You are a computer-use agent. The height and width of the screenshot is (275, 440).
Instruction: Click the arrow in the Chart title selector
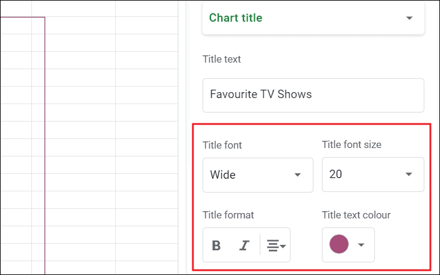[x=409, y=18]
